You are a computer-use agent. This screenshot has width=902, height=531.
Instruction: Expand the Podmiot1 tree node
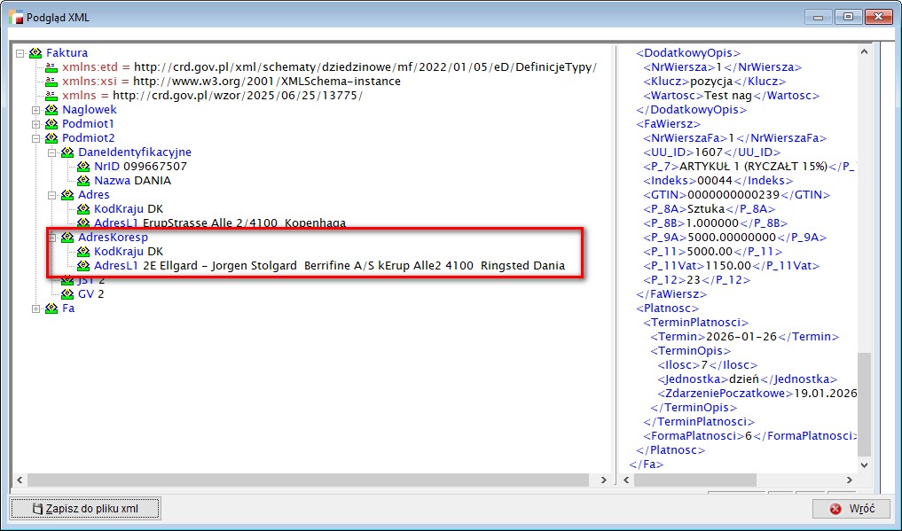[36, 124]
